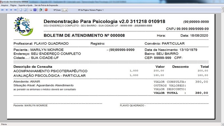Click 'VALOR CONSULTA:' label
224x126 pixels.
[x=170, y=82]
